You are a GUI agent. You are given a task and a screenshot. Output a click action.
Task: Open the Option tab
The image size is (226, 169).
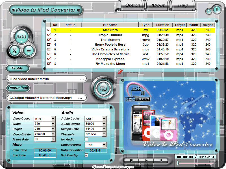[x=132, y=5]
